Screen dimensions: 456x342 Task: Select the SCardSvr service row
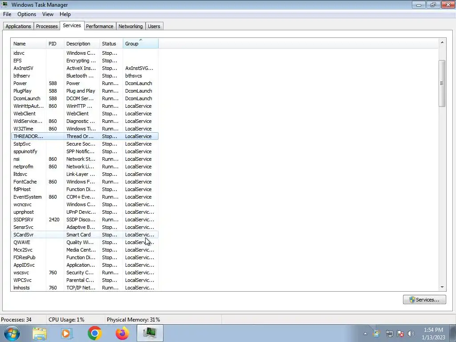(85, 234)
